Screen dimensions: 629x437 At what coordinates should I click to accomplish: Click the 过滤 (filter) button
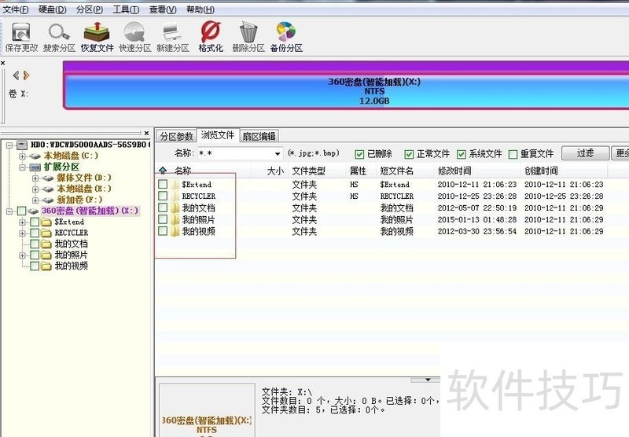[585, 153]
